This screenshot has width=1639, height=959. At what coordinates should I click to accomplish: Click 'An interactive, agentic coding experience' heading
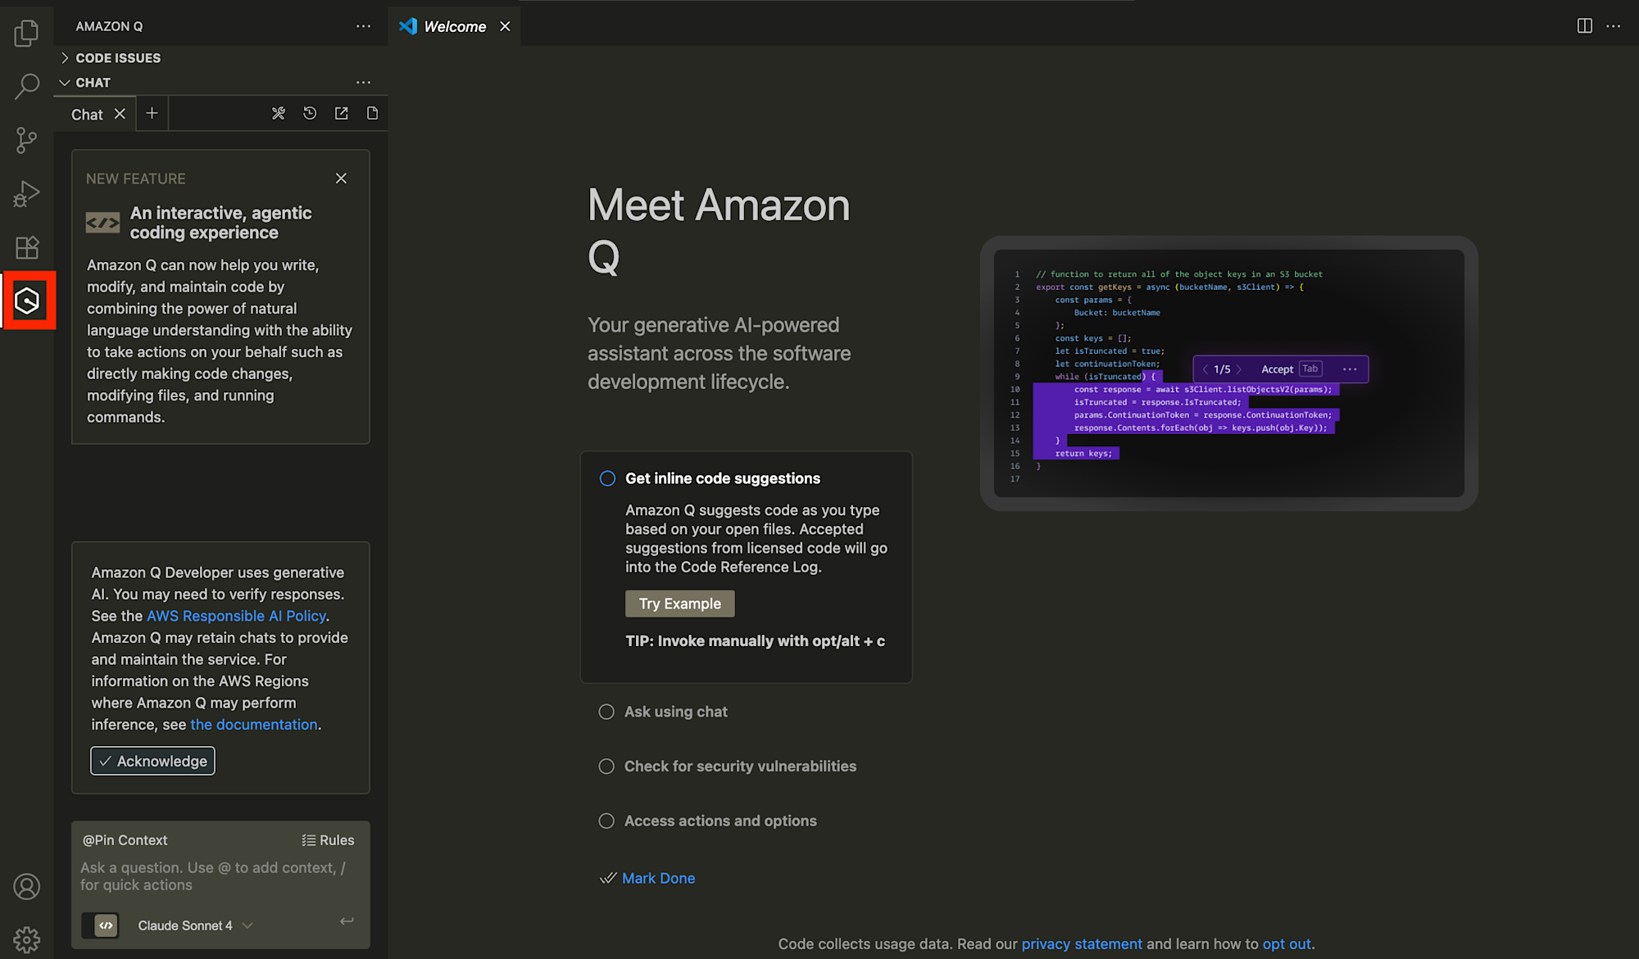tap(221, 223)
